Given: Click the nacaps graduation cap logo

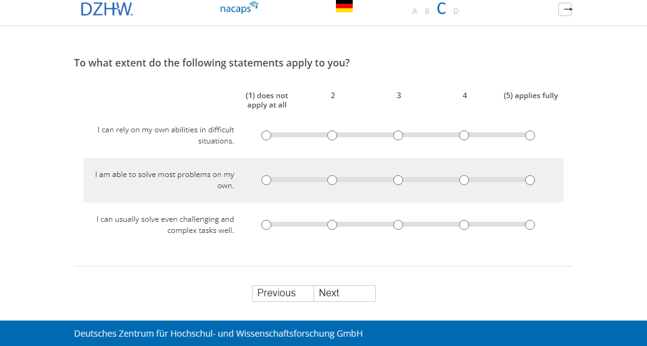Looking at the screenshot, I should (239, 9).
